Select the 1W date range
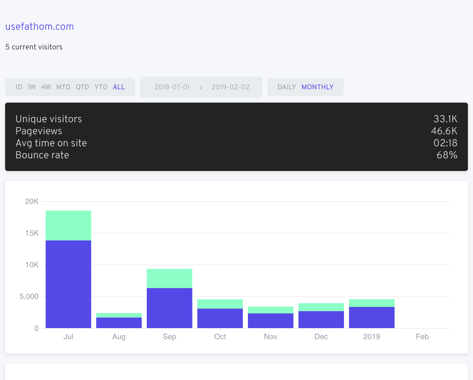Image resolution: width=473 pixels, height=380 pixels. (32, 87)
